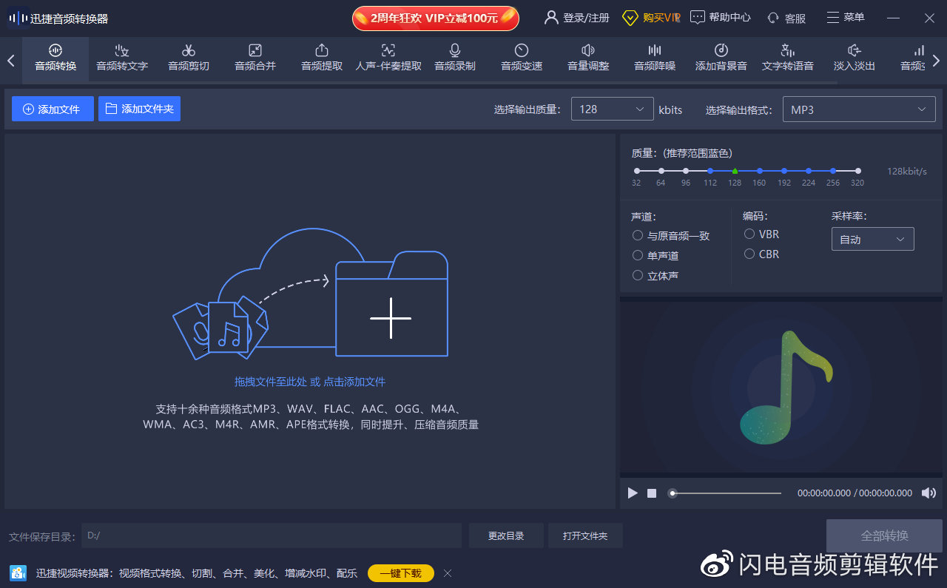Click the 添加文件 add file button
This screenshot has width=947, height=588.
(53, 109)
